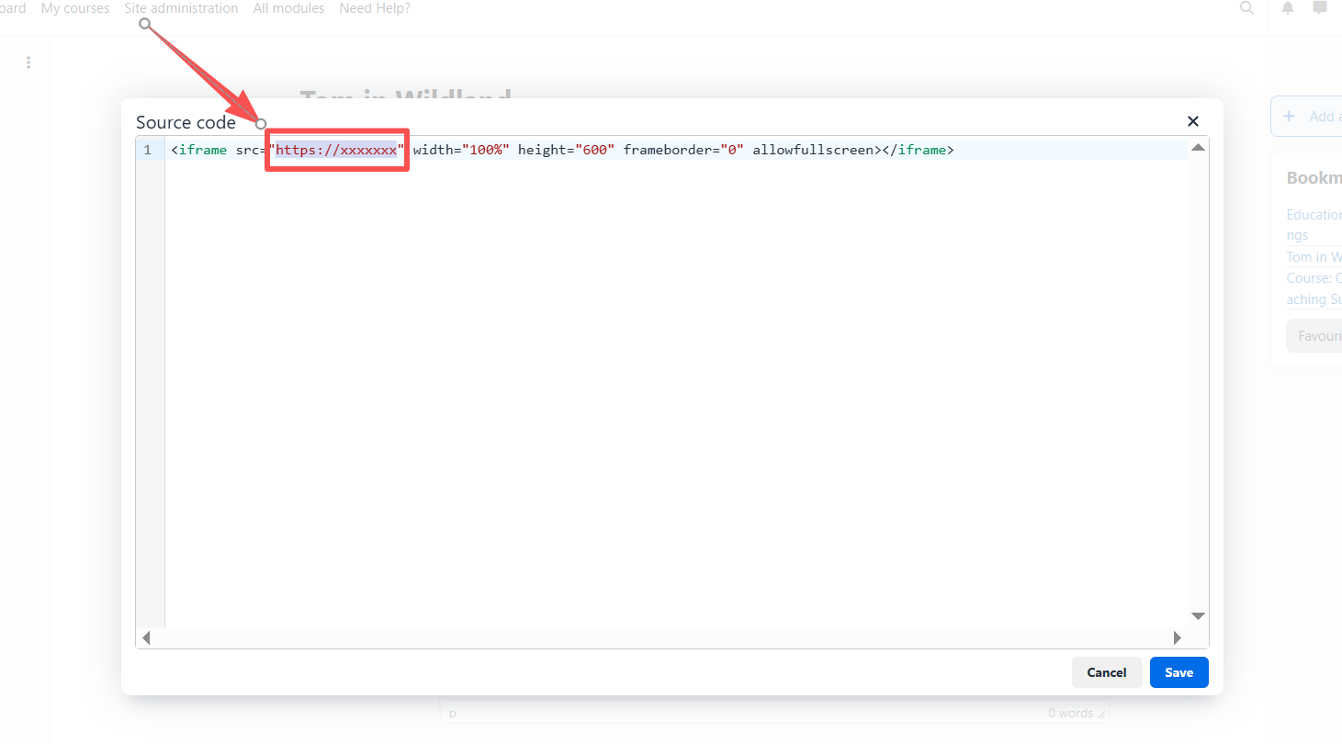Open the notifications bell

(x=1288, y=8)
